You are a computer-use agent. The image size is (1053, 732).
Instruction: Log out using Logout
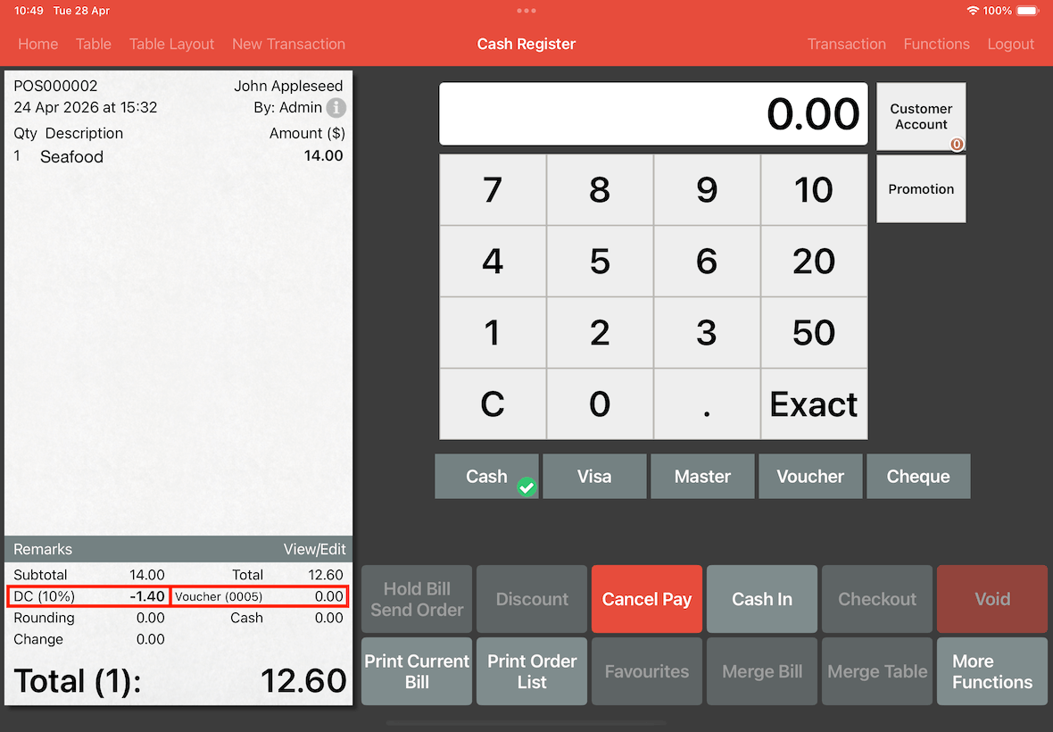[x=1011, y=45]
